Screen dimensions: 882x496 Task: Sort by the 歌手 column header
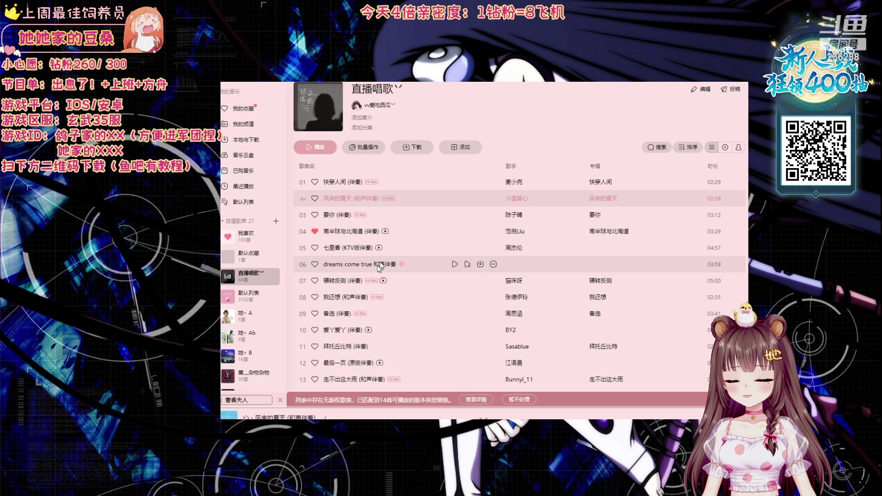[x=511, y=166]
